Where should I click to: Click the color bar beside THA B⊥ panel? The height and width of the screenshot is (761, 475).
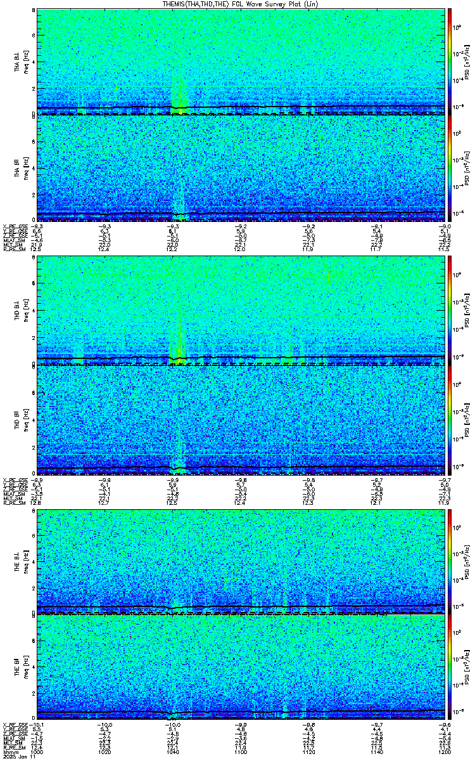coord(450,62)
